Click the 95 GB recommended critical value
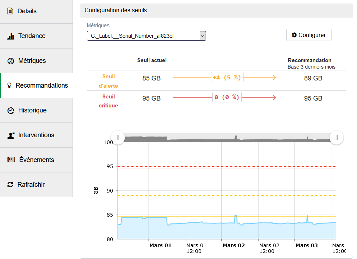357x259 pixels. coord(313,98)
